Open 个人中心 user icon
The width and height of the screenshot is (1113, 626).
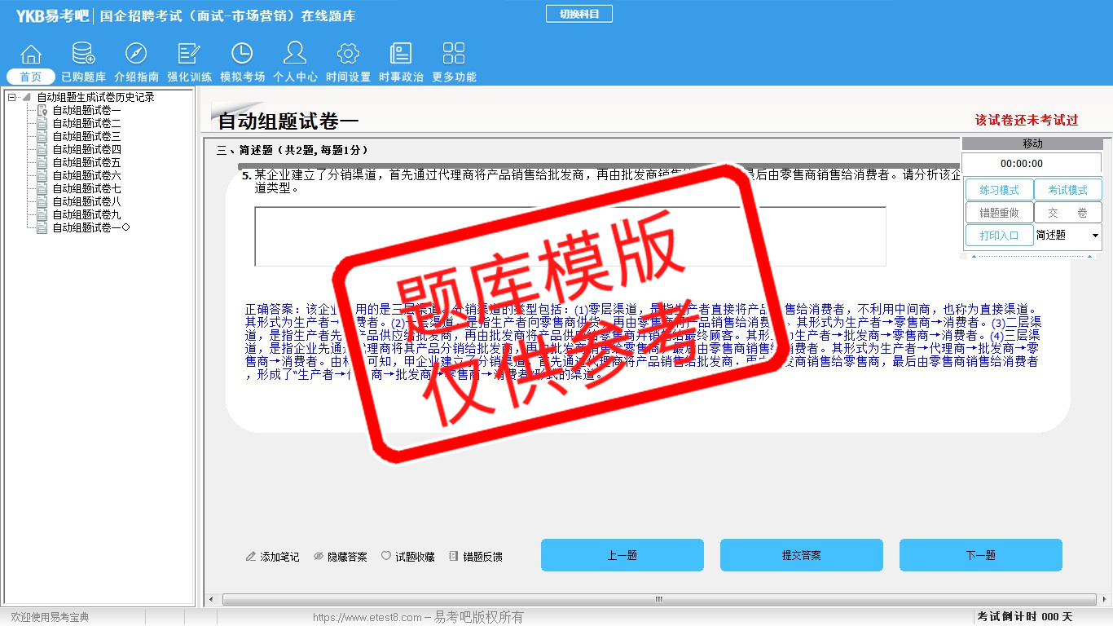coord(295,54)
